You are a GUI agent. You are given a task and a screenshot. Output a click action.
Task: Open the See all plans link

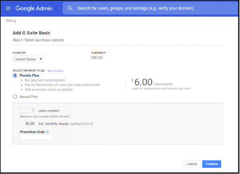pos(55,71)
